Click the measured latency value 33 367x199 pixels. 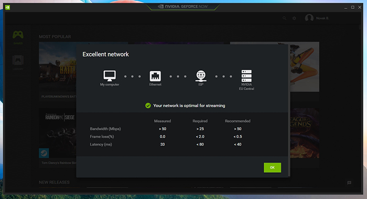point(163,145)
